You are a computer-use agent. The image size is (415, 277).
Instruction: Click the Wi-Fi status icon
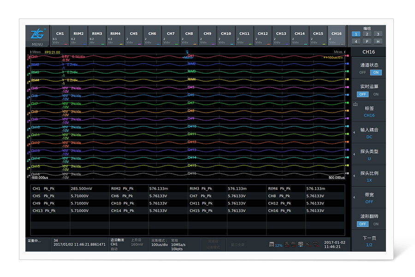click(315, 244)
